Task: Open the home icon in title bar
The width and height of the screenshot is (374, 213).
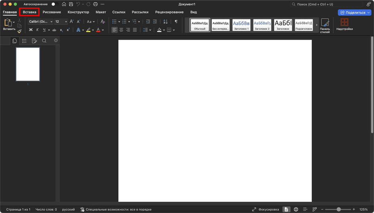Action: tap(64, 4)
